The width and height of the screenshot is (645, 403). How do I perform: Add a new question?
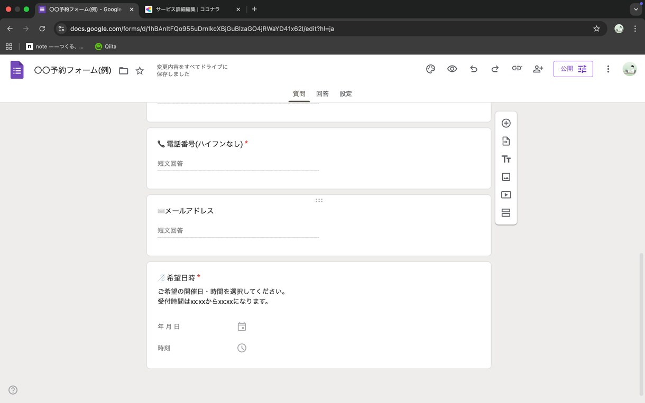coord(506,123)
